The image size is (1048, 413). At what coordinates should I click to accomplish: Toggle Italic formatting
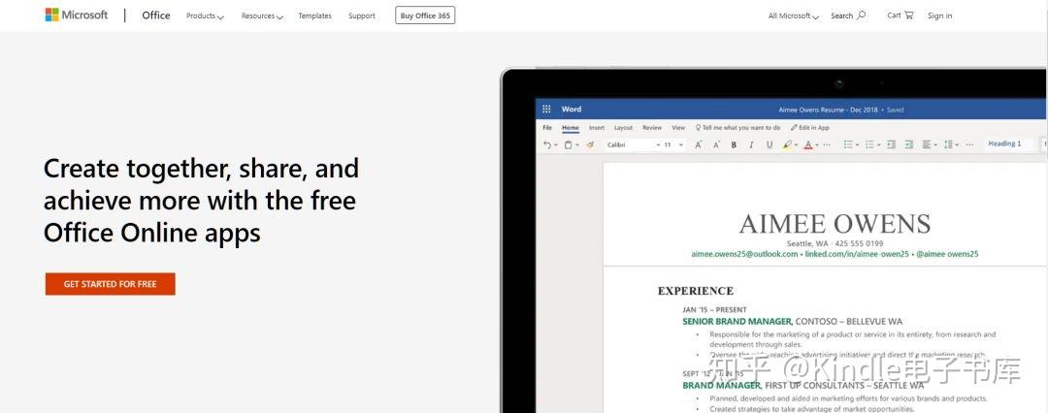pyautogui.click(x=751, y=144)
